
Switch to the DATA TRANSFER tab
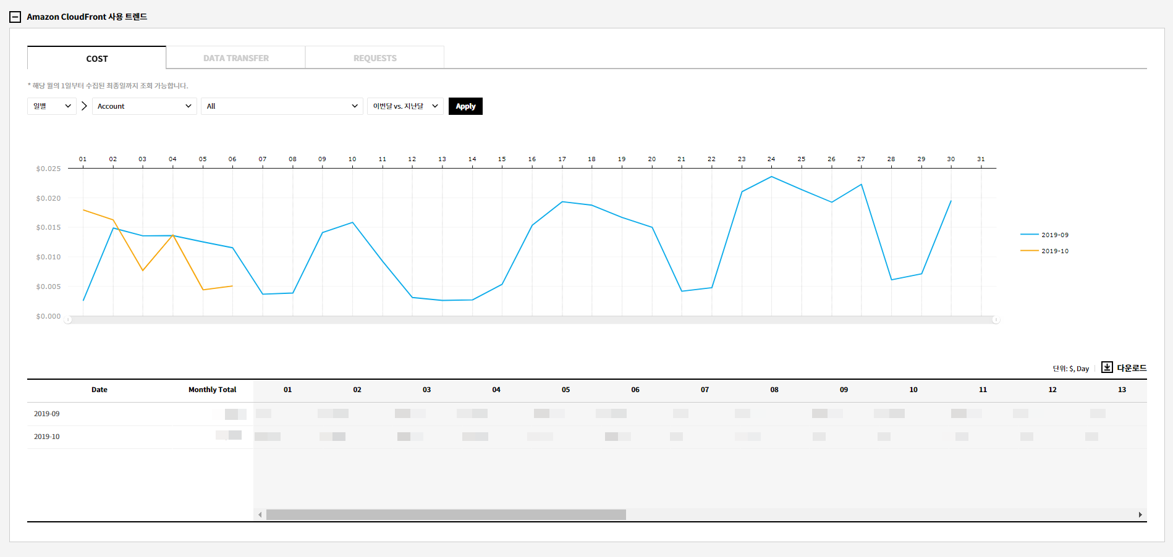235,58
